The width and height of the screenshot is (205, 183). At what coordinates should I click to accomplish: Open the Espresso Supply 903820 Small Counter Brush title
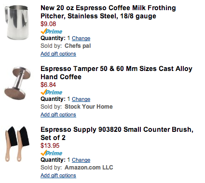pyautogui.click(x=117, y=134)
